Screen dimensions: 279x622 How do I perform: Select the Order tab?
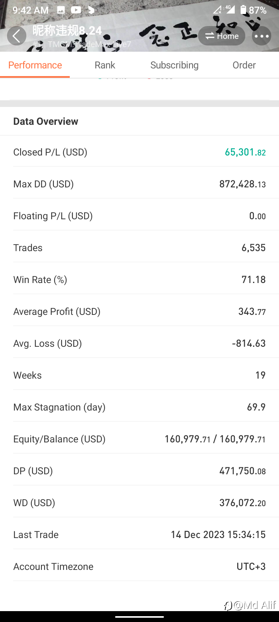point(244,65)
